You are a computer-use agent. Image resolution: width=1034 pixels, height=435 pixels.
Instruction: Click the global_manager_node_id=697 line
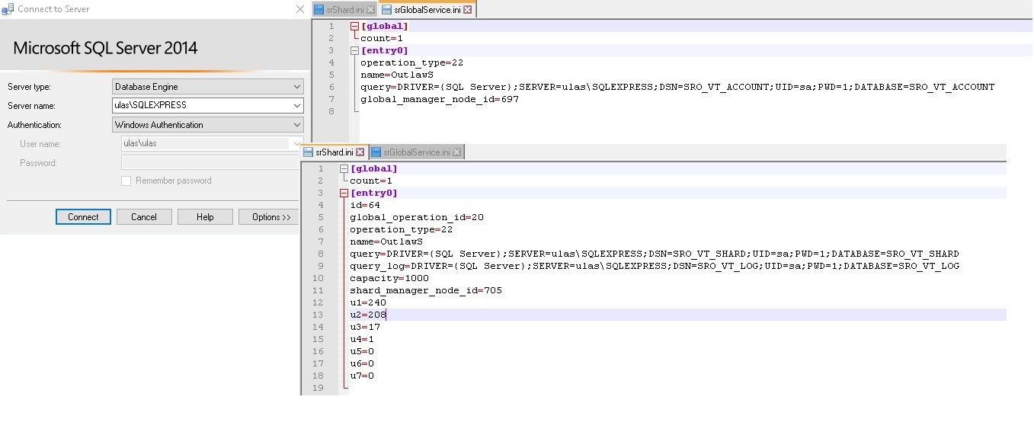pos(440,99)
